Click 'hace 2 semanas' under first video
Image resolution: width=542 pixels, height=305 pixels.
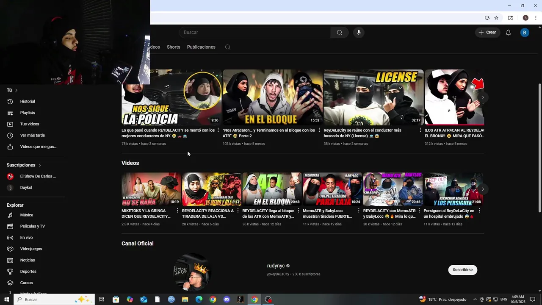(154, 144)
